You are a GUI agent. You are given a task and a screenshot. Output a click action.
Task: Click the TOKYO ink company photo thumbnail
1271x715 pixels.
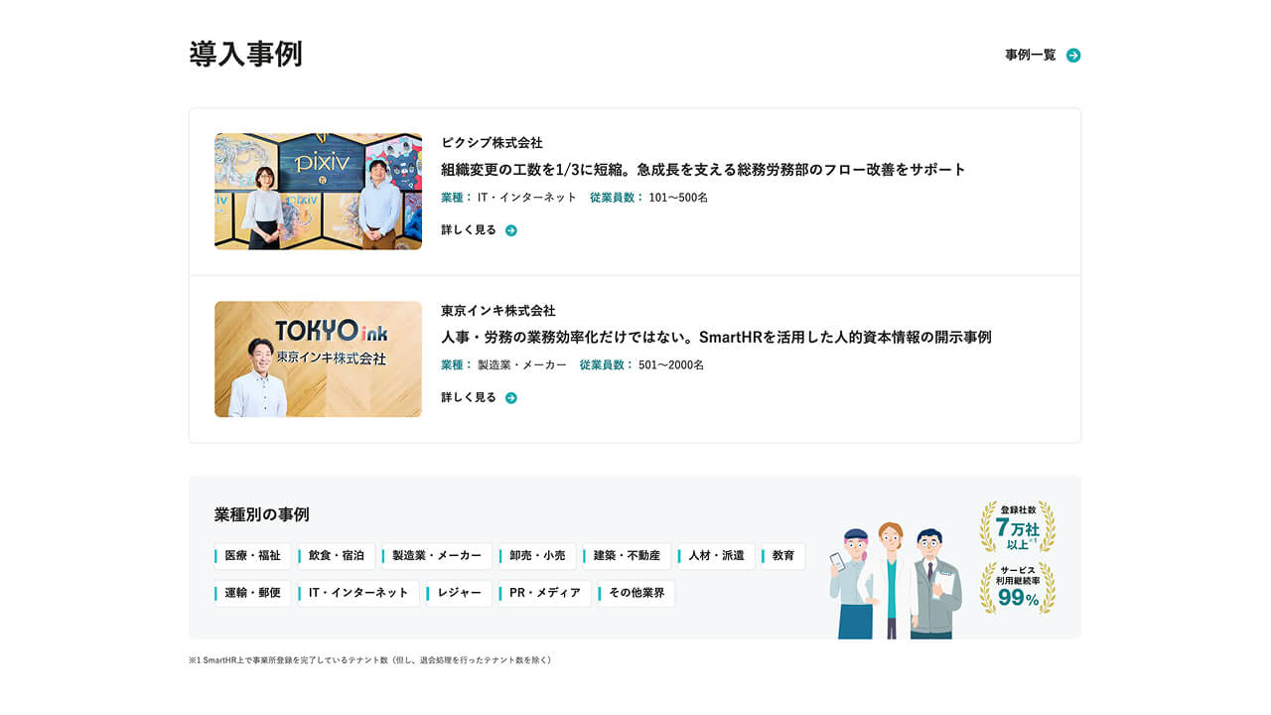pyautogui.click(x=318, y=358)
